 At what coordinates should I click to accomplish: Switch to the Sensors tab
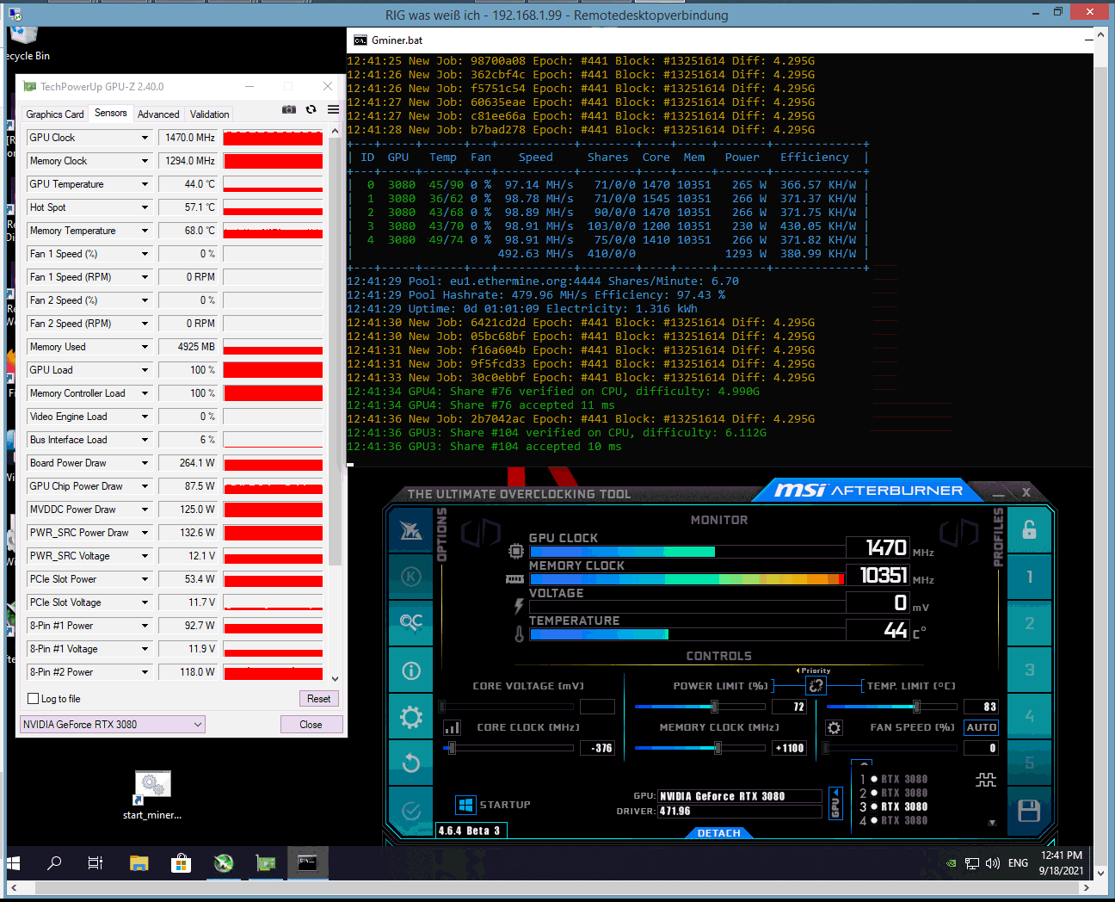110,113
